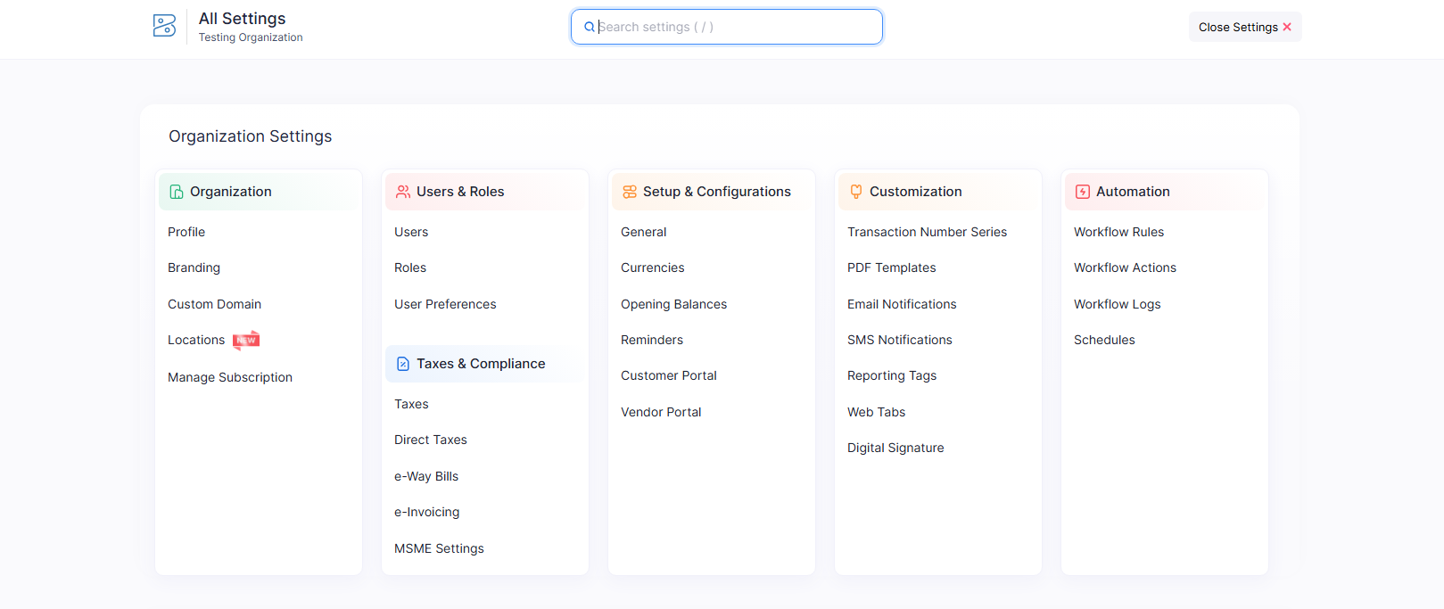Open PDF Templates customization
The image size is (1444, 609).
(891, 267)
